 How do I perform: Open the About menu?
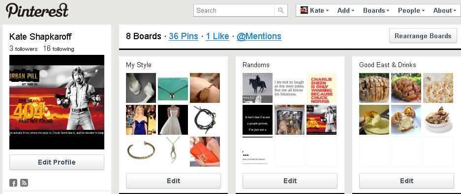[x=445, y=11]
